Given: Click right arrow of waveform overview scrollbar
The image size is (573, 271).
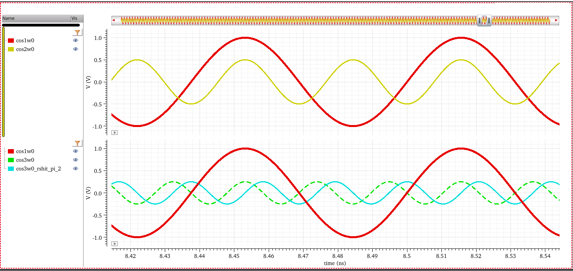Looking at the screenshot, I should (557, 20).
